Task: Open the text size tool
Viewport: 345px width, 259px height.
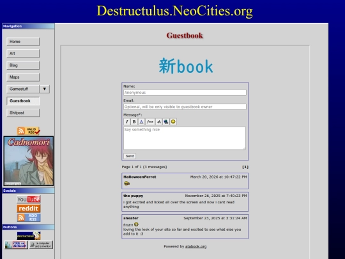Action: click(158, 122)
